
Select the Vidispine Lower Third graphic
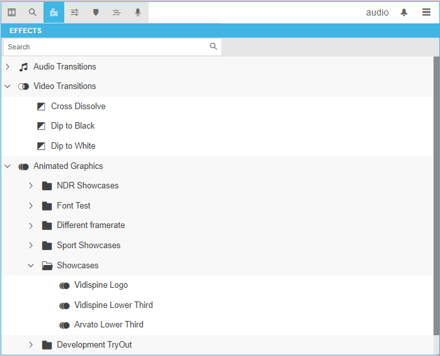click(x=113, y=305)
